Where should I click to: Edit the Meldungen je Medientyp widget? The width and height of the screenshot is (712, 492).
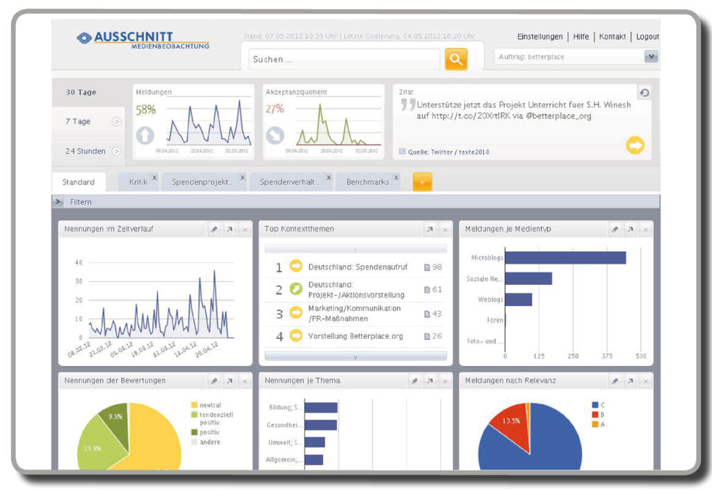pos(615,229)
